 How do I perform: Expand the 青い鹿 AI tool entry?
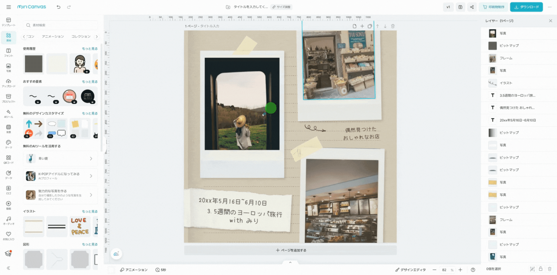[x=91, y=159]
